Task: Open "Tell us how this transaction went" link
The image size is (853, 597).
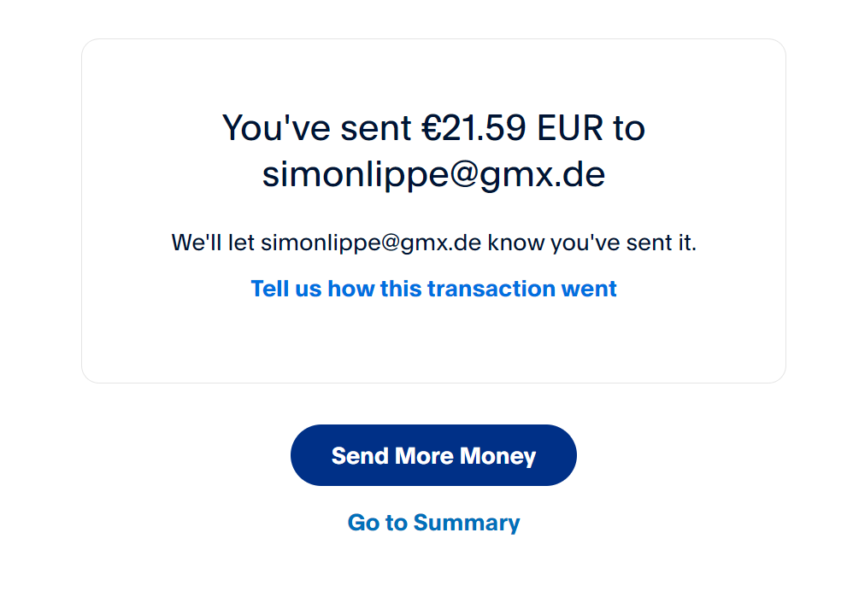Action: click(x=433, y=289)
